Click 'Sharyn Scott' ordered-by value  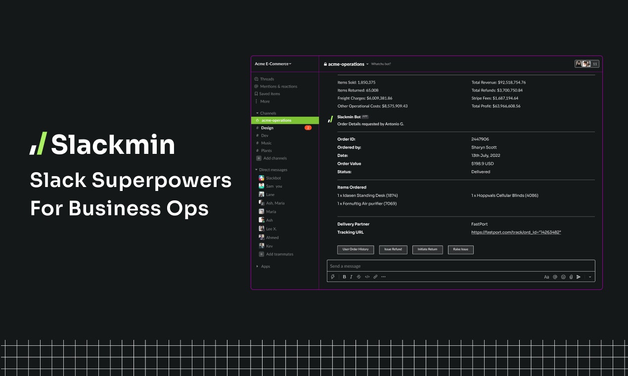(484, 147)
